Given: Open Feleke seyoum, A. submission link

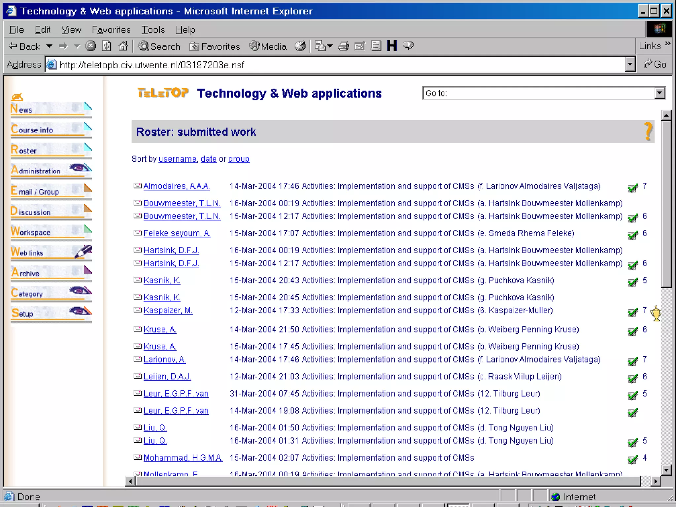Looking at the screenshot, I should [177, 233].
